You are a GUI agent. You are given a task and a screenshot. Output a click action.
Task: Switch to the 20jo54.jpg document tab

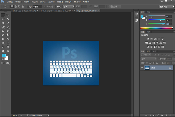click(24, 11)
